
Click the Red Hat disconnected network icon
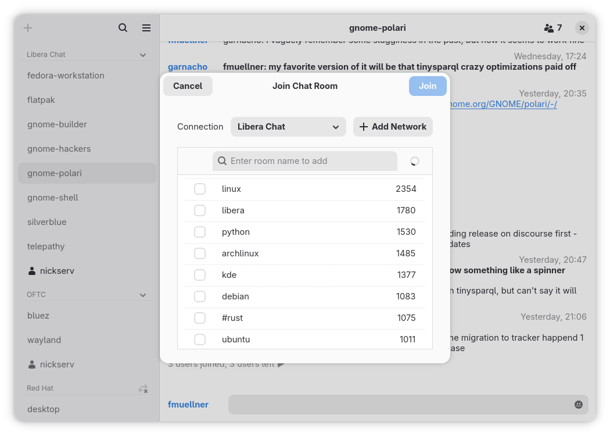tap(143, 388)
